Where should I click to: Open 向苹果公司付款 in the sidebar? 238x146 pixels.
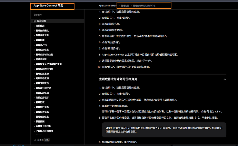(43, 126)
